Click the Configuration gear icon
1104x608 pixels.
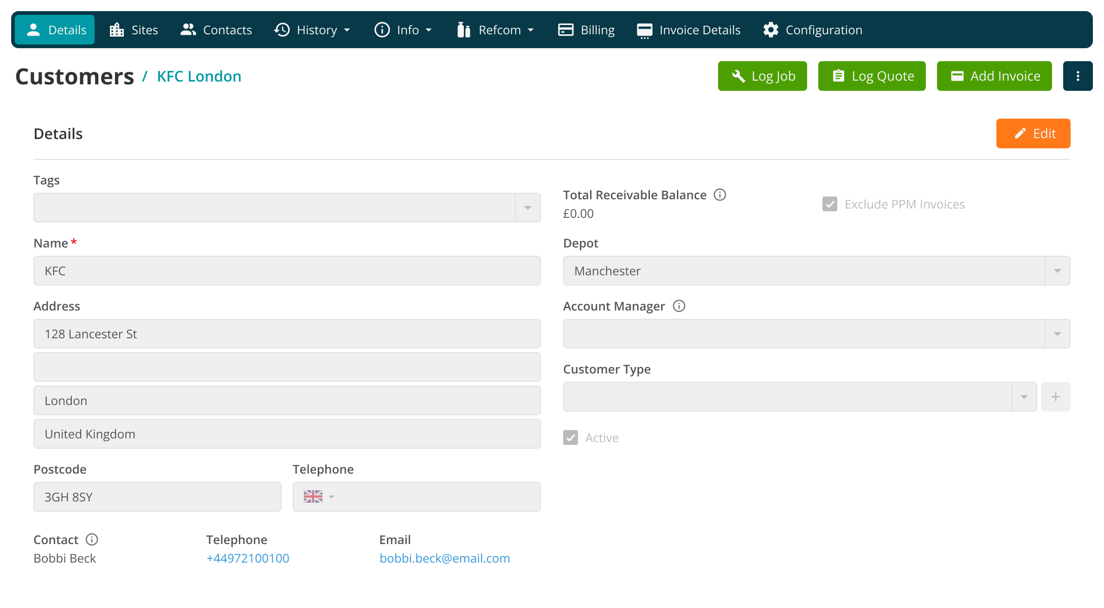coord(771,30)
